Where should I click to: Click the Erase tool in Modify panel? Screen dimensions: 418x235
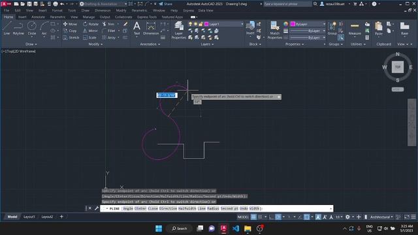coord(125,24)
